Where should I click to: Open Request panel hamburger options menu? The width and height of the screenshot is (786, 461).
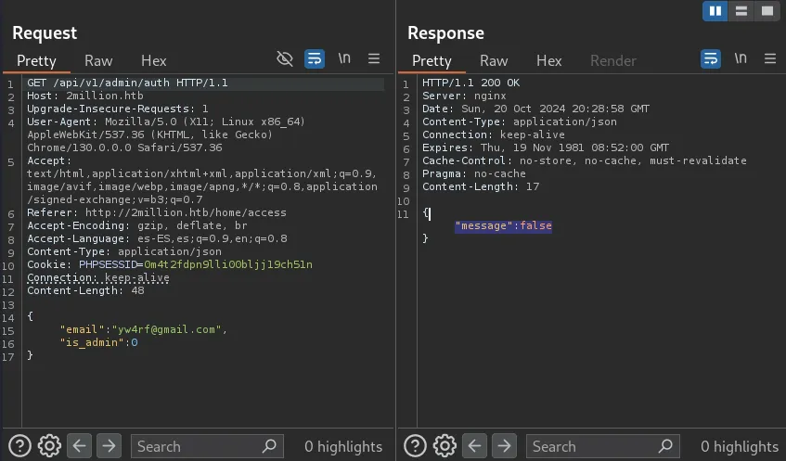tap(374, 59)
